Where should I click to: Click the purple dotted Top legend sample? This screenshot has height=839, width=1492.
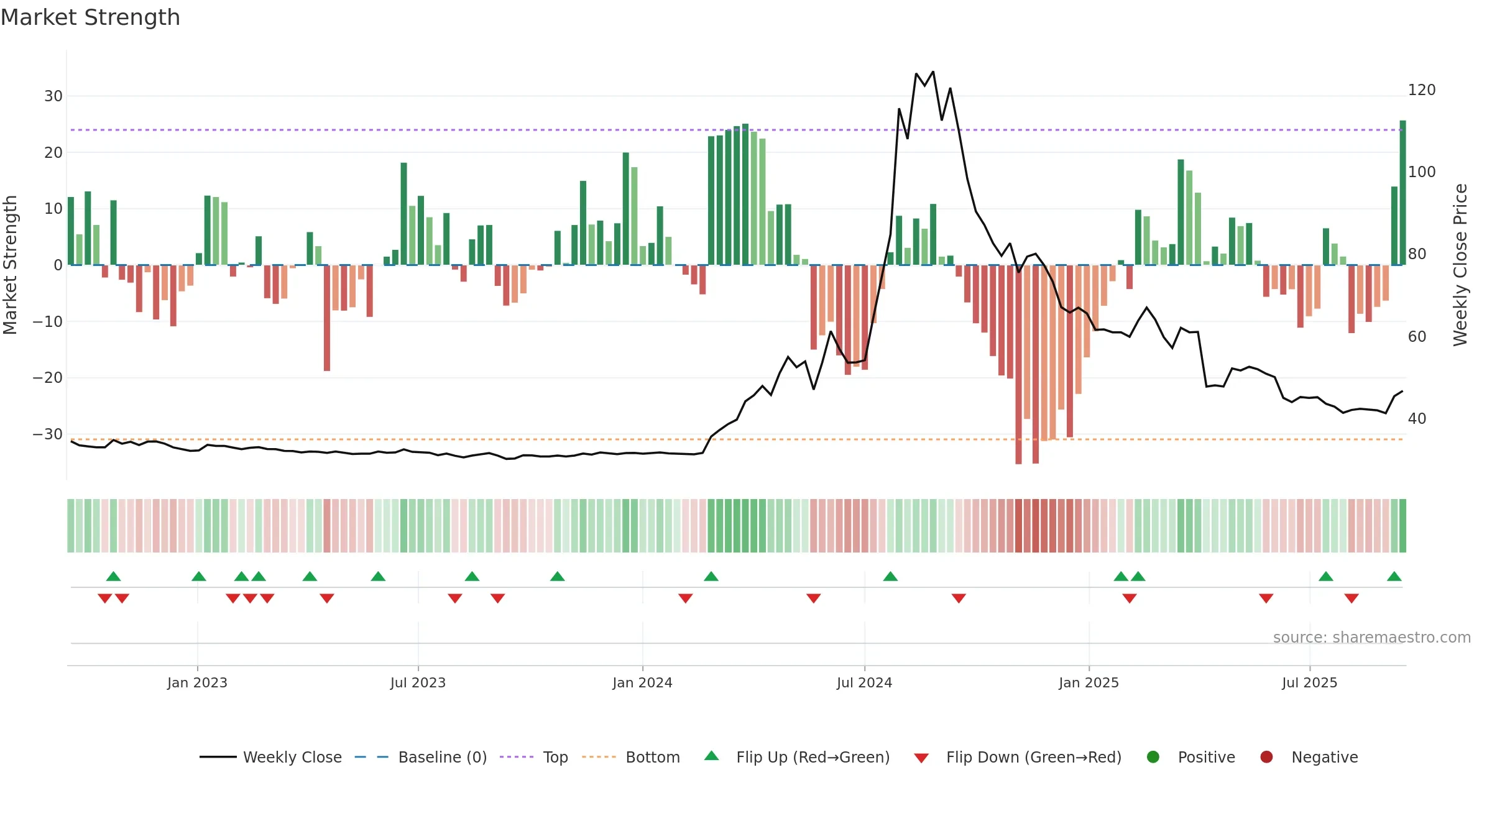517,757
